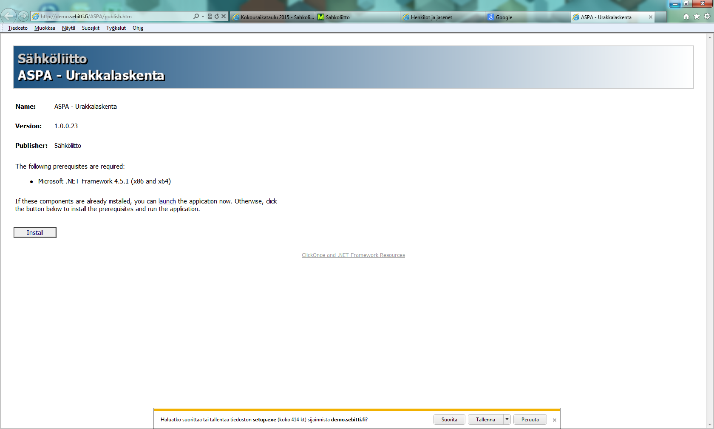Go forward with the browser forward arrow

point(23,16)
